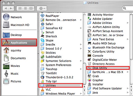
Task: Select the Tidy Up! icon
Action: pyautogui.click(x=42, y=81)
